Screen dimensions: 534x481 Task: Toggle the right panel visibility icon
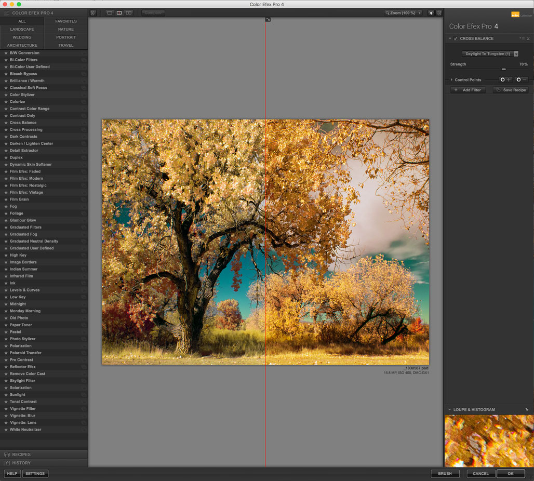click(x=439, y=12)
